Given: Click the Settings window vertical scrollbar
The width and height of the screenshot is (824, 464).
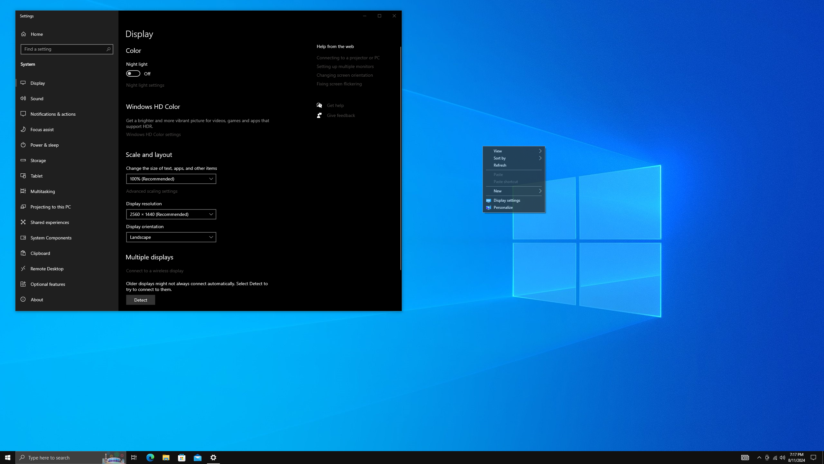Looking at the screenshot, I should [x=400, y=158].
